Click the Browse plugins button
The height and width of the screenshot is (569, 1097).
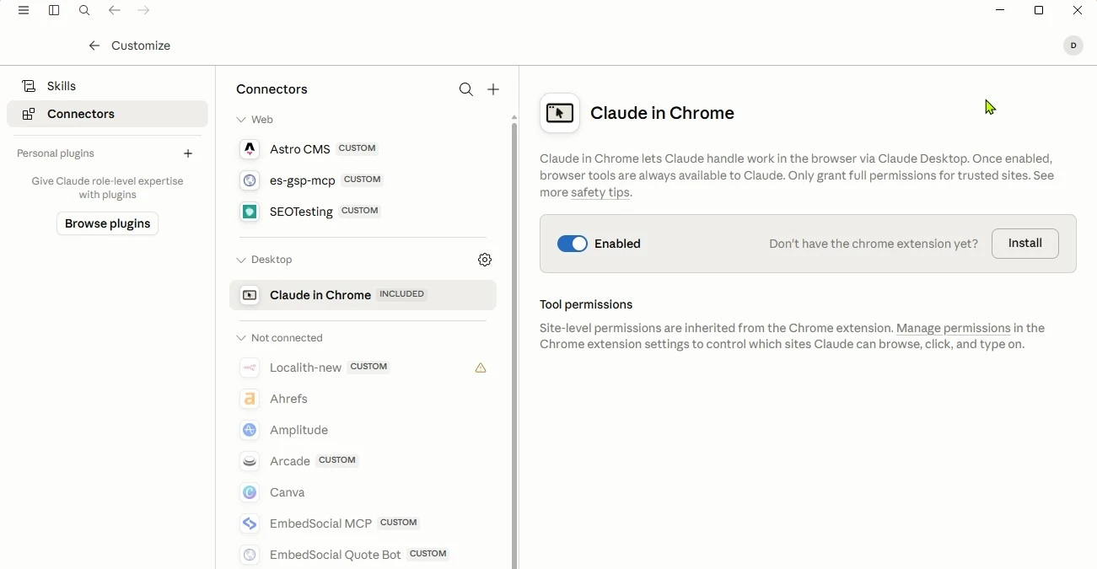107,224
